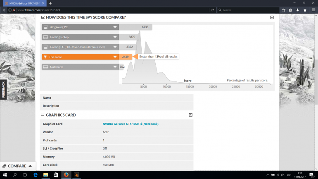
Task: Click the SLI / CrossFire value Off
Action: point(104,148)
